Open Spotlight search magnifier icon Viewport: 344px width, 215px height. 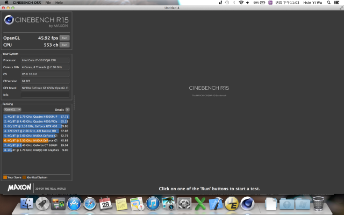[328, 2]
